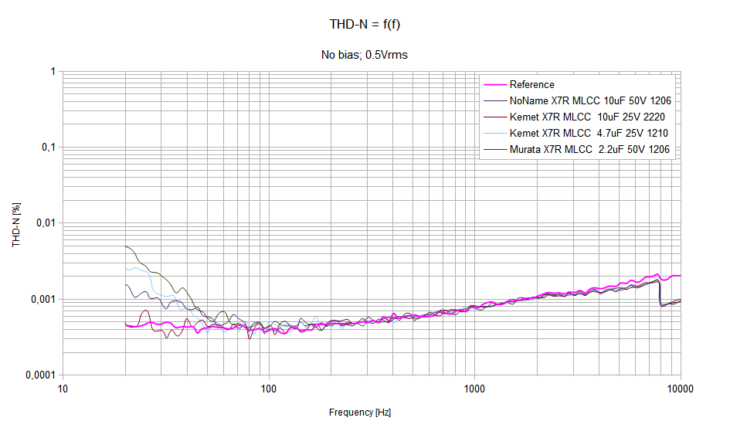Pick the Kemet 4.7uF 25V 1210 legend entry
The width and height of the screenshot is (730, 438).
pyautogui.click(x=588, y=134)
